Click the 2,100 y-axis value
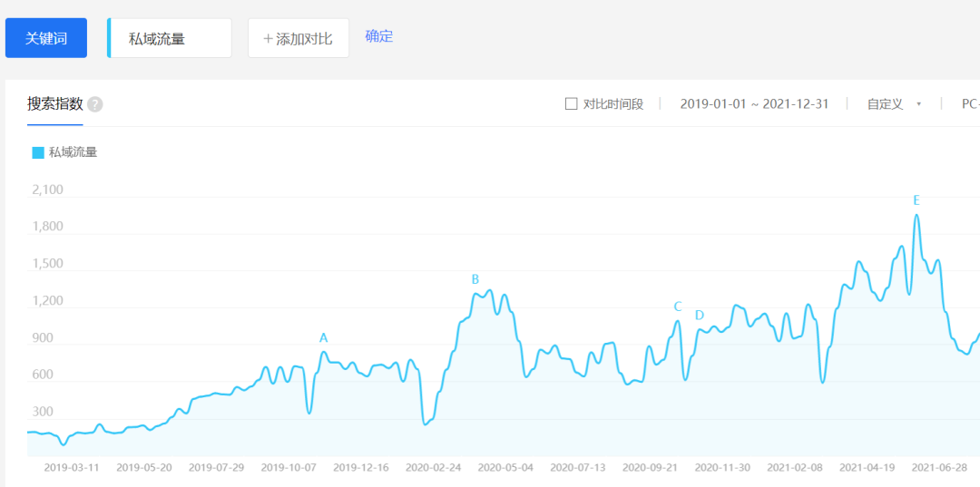The image size is (980, 487). (x=47, y=190)
